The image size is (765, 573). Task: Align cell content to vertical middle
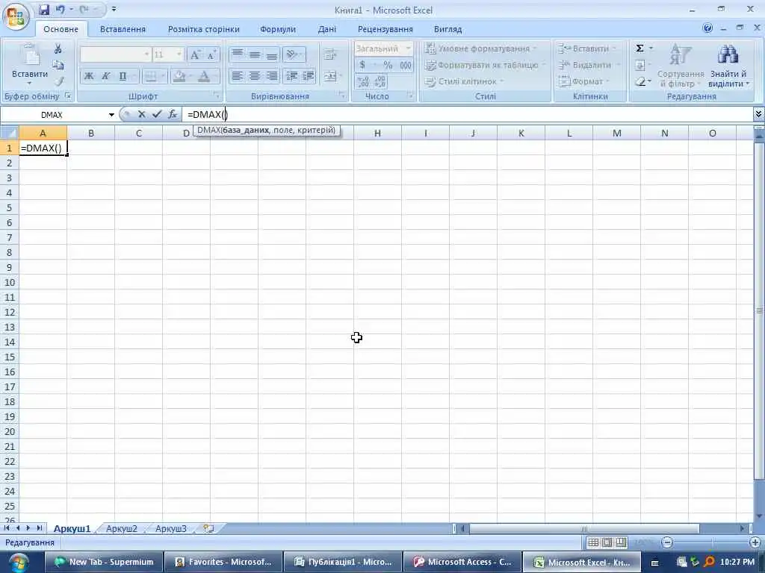click(x=254, y=54)
